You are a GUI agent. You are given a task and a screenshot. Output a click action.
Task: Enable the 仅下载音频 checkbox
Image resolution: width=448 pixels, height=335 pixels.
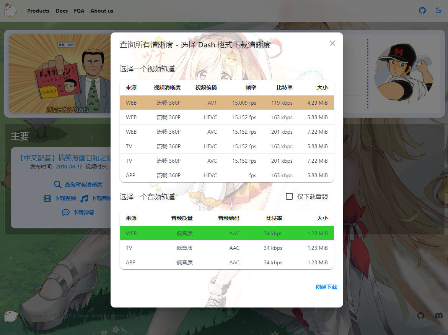[289, 196]
